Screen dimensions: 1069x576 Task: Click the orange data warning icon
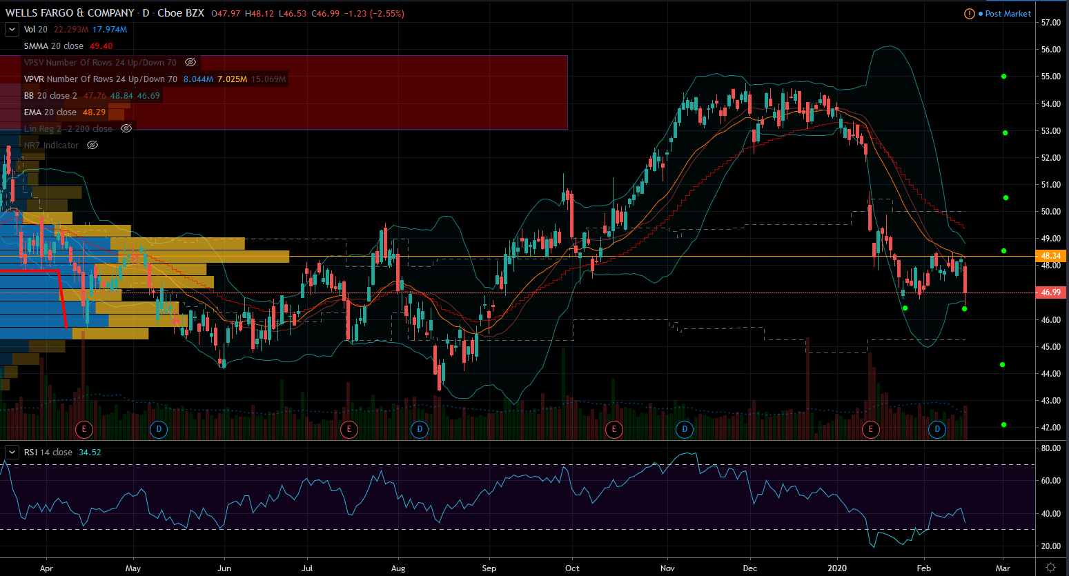[970, 14]
